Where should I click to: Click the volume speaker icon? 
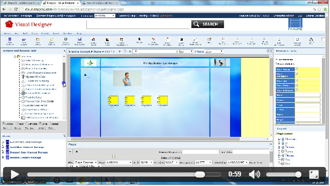tap(255, 174)
